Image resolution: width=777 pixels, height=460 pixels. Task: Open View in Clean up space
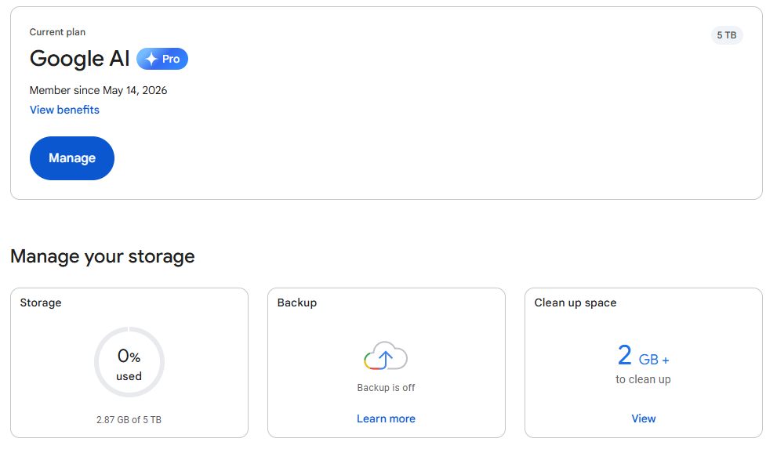point(643,419)
